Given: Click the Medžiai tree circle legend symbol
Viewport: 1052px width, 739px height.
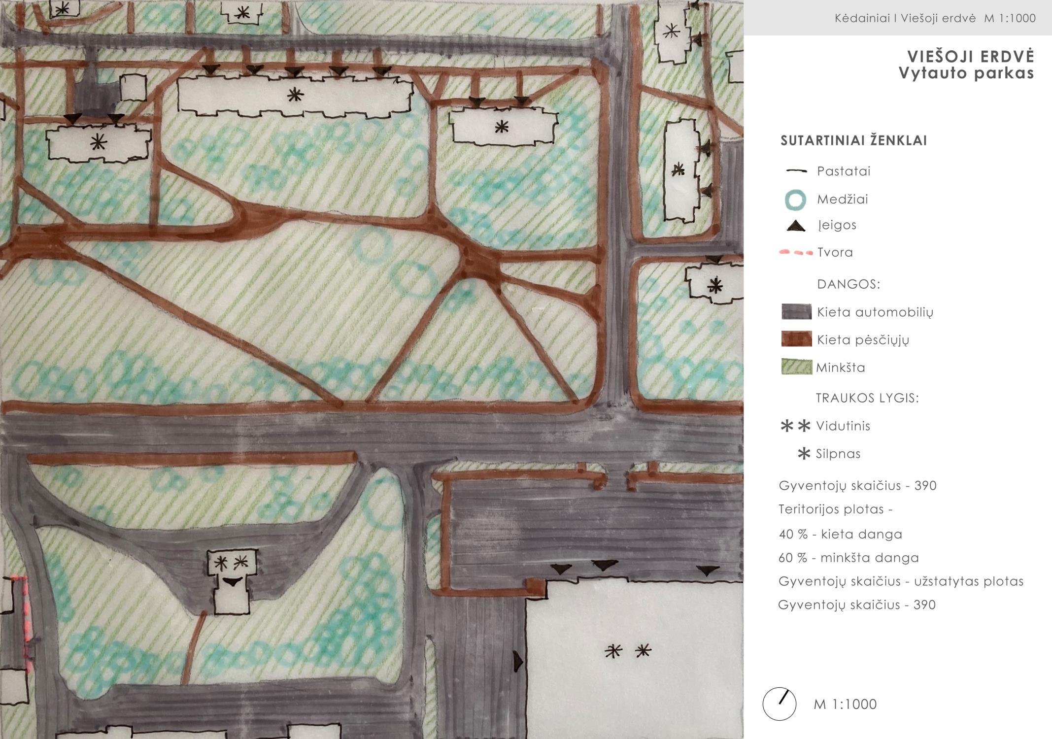Looking at the screenshot, I should (795, 200).
